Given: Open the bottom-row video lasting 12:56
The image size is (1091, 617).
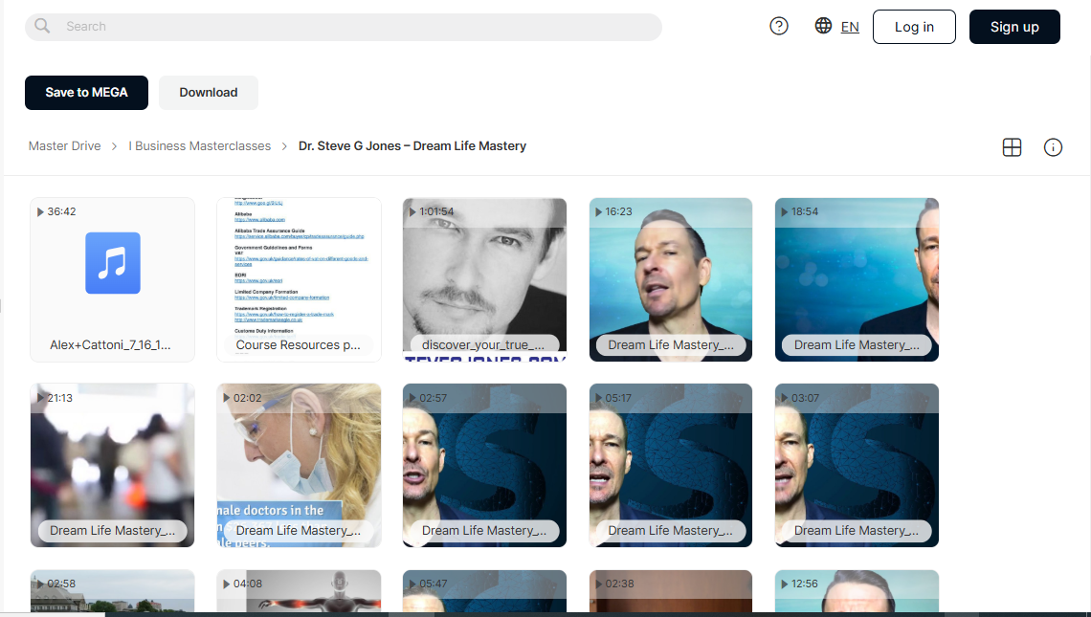Looking at the screenshot, I should click(857, 591).
